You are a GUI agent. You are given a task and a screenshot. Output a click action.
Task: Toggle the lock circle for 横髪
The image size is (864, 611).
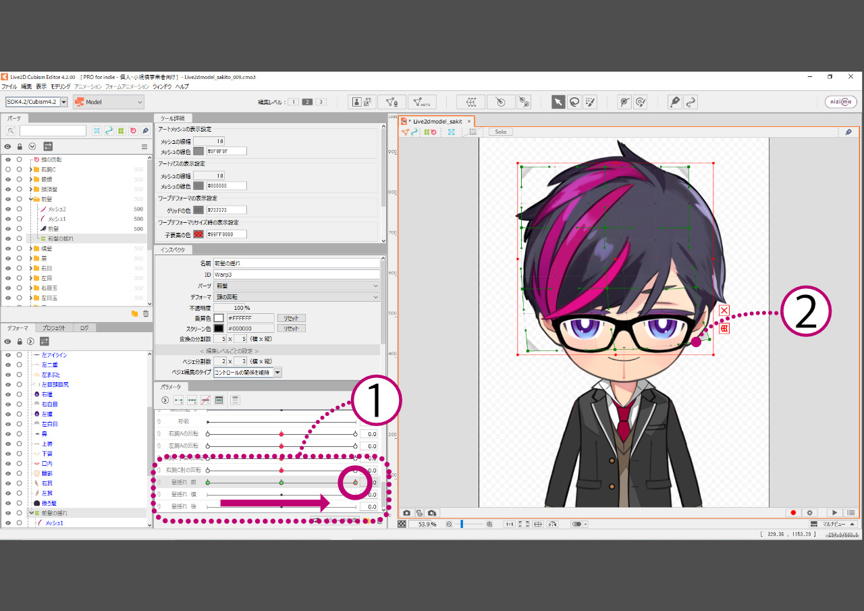[20, 248]
